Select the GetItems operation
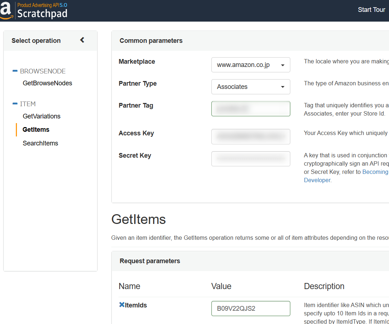The height and width of the screenshot is (324, 389). coord(36,130)
